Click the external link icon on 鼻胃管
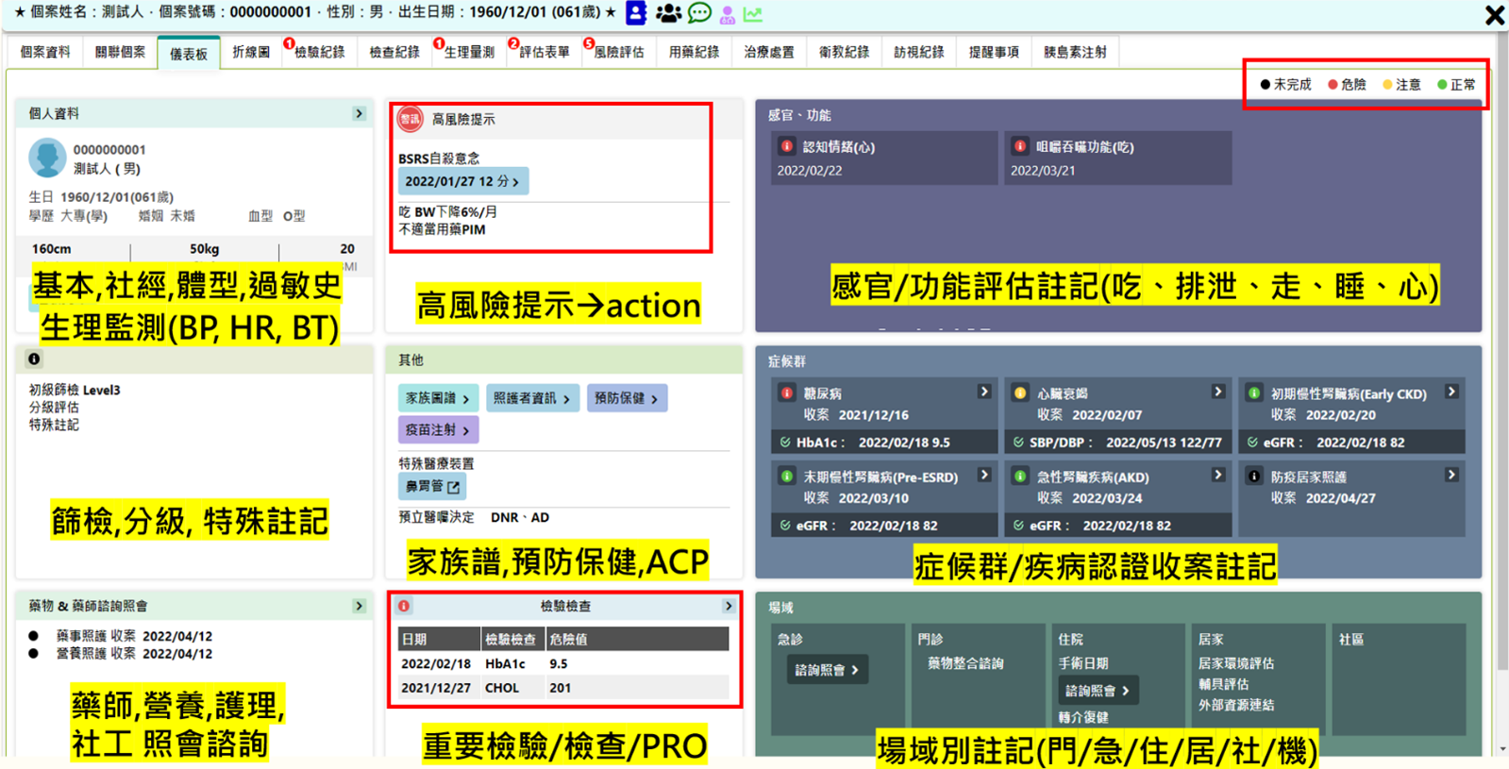 coord(454,487)
